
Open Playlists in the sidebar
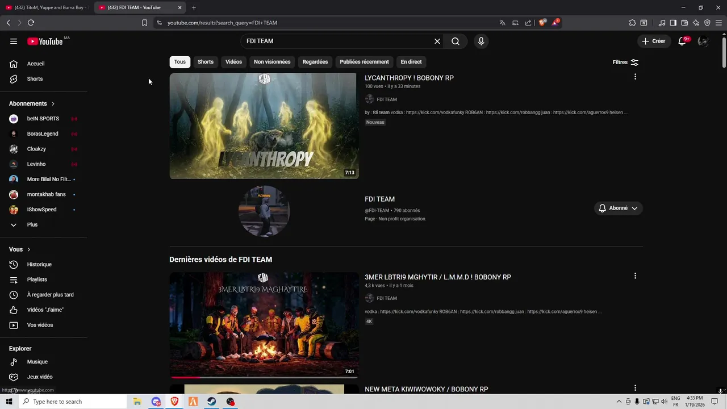[44, 279]
